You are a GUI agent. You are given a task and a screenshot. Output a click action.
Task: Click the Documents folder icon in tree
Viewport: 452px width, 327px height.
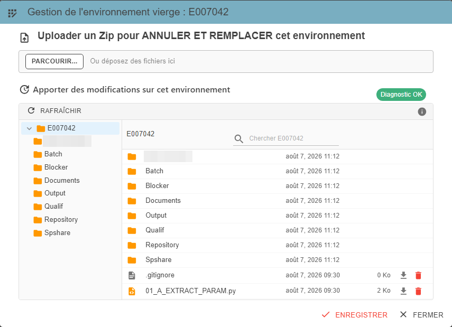pyautogui.click(x=38, y=181)
